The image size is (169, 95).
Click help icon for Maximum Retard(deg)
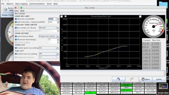(x=16, y=40)
